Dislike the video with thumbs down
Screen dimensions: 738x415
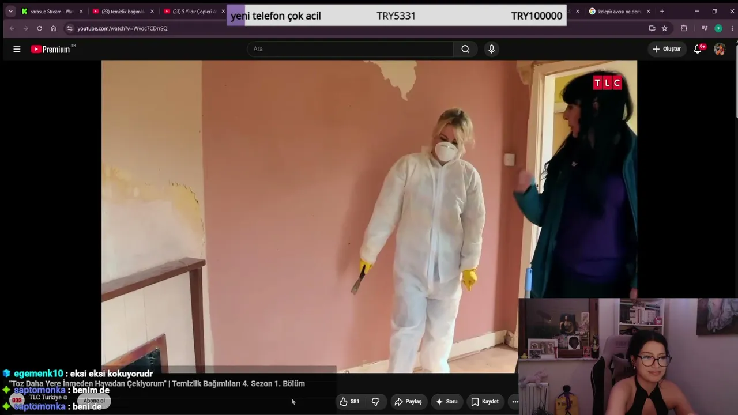(x=375, y=402)
